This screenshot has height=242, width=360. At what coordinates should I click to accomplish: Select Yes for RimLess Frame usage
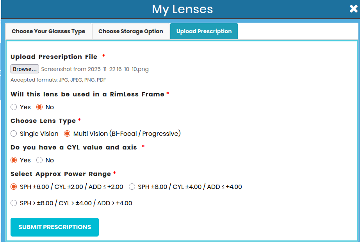(14, 107)
